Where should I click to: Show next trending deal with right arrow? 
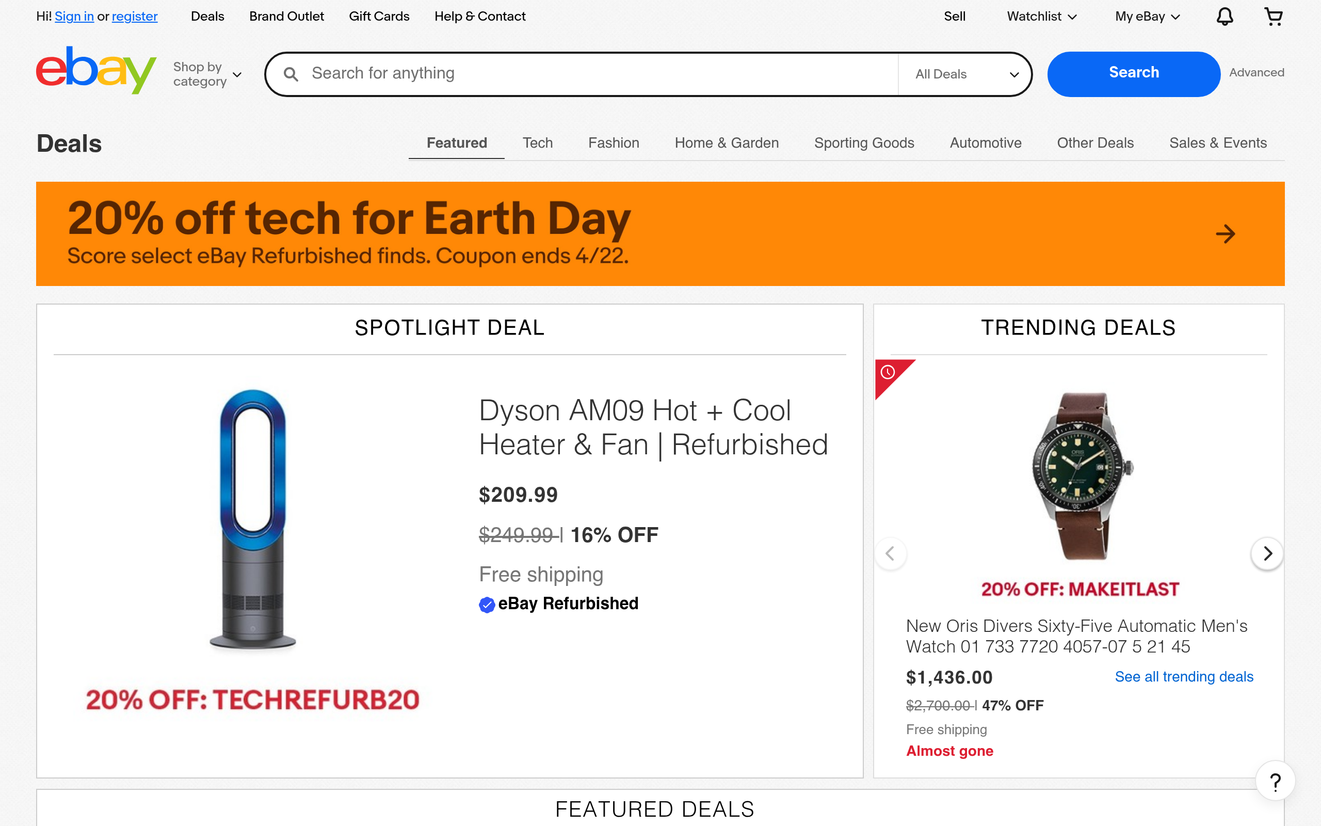tap(1267, 553)
